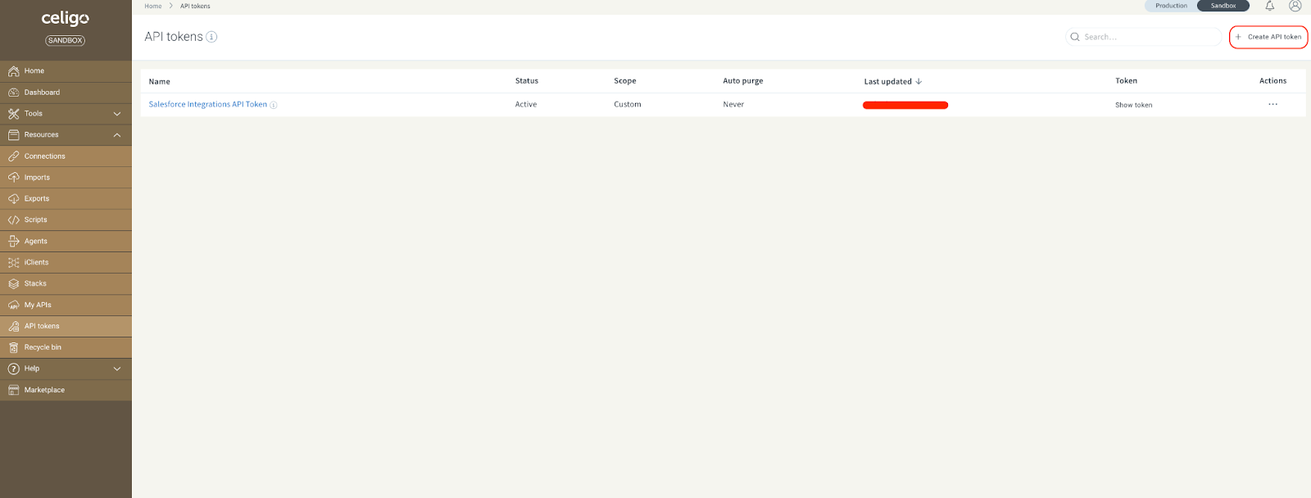Viewport: 1311px width, 498px height.
Task: Sort by Last updated arrow
Action: click(x=919, y=81)
